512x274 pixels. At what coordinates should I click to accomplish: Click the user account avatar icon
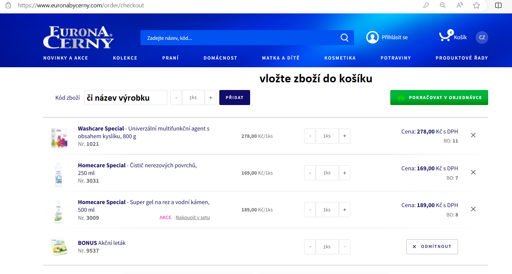[372, 37]
